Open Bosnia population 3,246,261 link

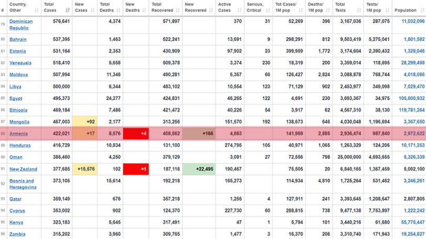point(414,181)
